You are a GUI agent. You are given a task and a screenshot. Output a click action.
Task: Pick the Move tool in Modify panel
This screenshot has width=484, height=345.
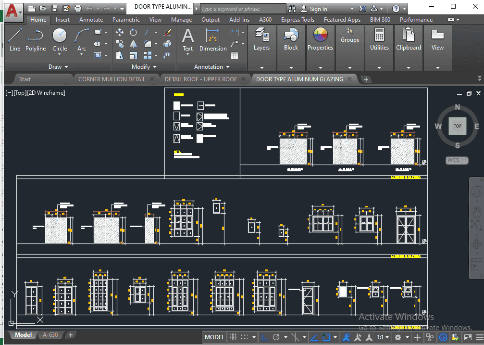(x=120, y=32)
